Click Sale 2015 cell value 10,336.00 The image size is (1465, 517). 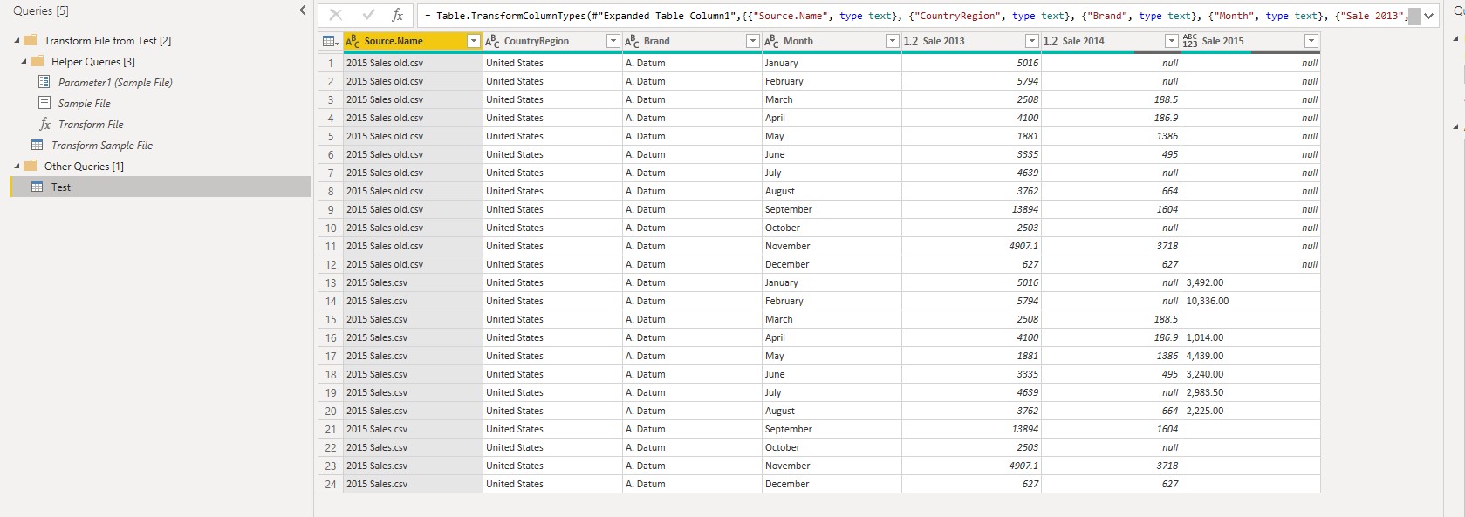tap(1250, 301)
